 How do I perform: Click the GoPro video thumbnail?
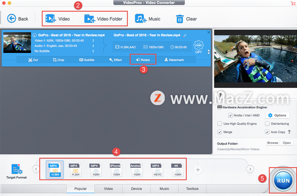click(17, 43)
